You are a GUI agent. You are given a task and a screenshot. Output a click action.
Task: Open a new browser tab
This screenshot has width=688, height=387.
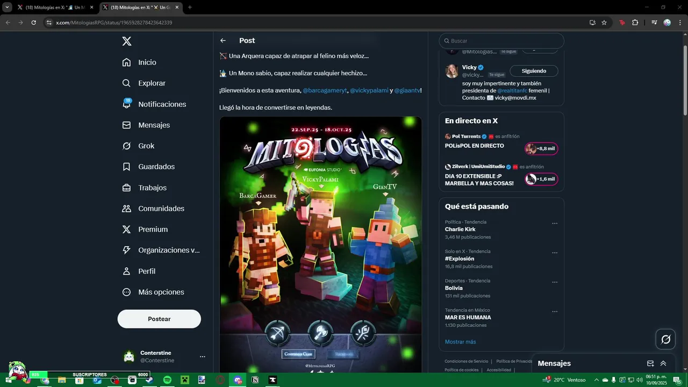[x=190, y=8]
